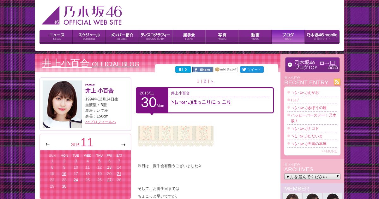379x199 pixels.
Task: Open recent entry 天国の本屋
Action: click(x=309, y=144)
